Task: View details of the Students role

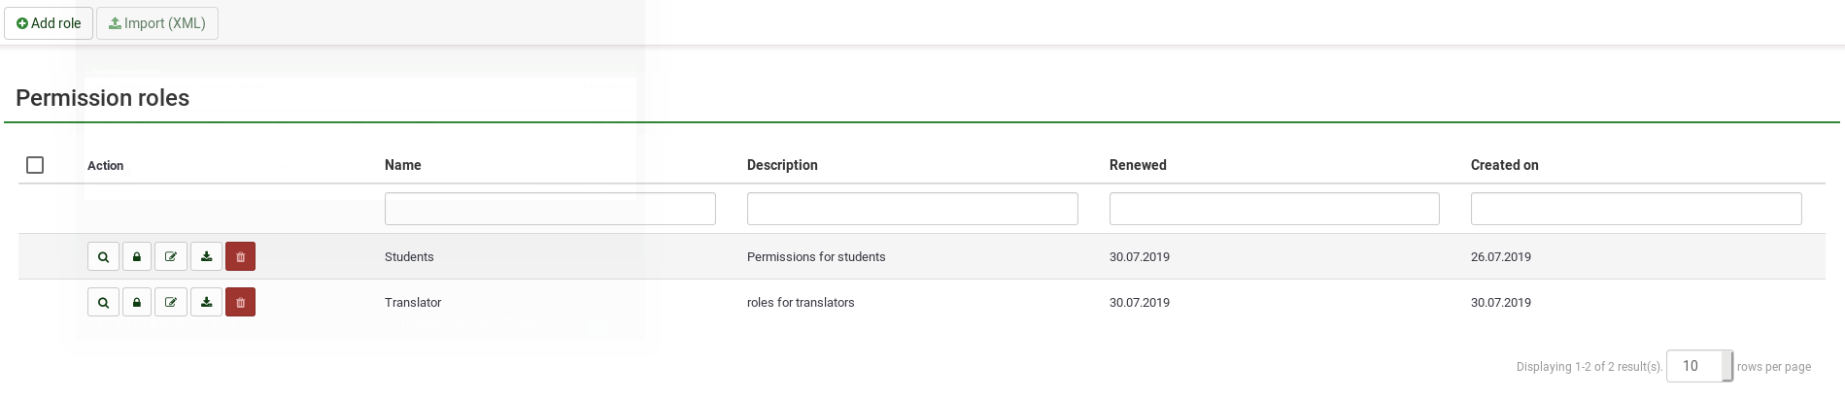Action: [x=103, y=256]
